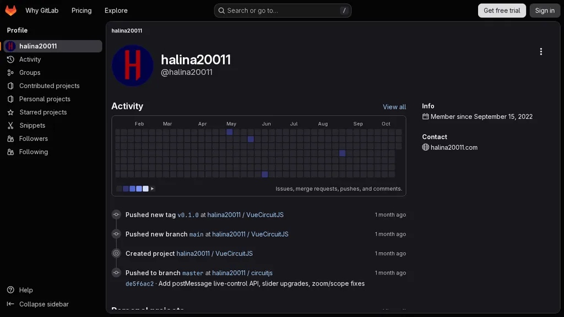Click the Activity history icon in sidebar

[10, 59]
